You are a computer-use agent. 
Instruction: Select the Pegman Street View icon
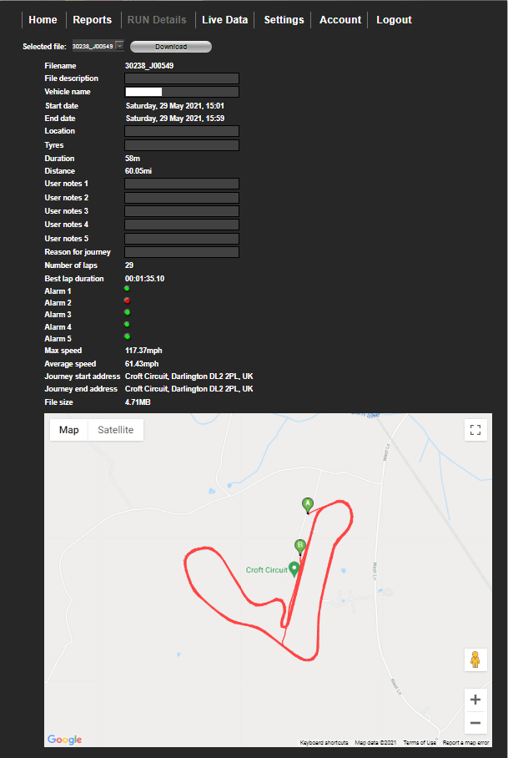click(x=475, y=659)
